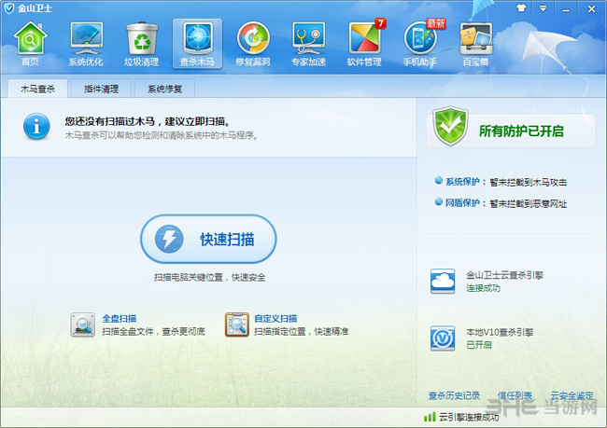This screenshot has height=428, width=607.
Task: Open the 百宝箱 toolbox icon
Action: (x=476, y=43)
